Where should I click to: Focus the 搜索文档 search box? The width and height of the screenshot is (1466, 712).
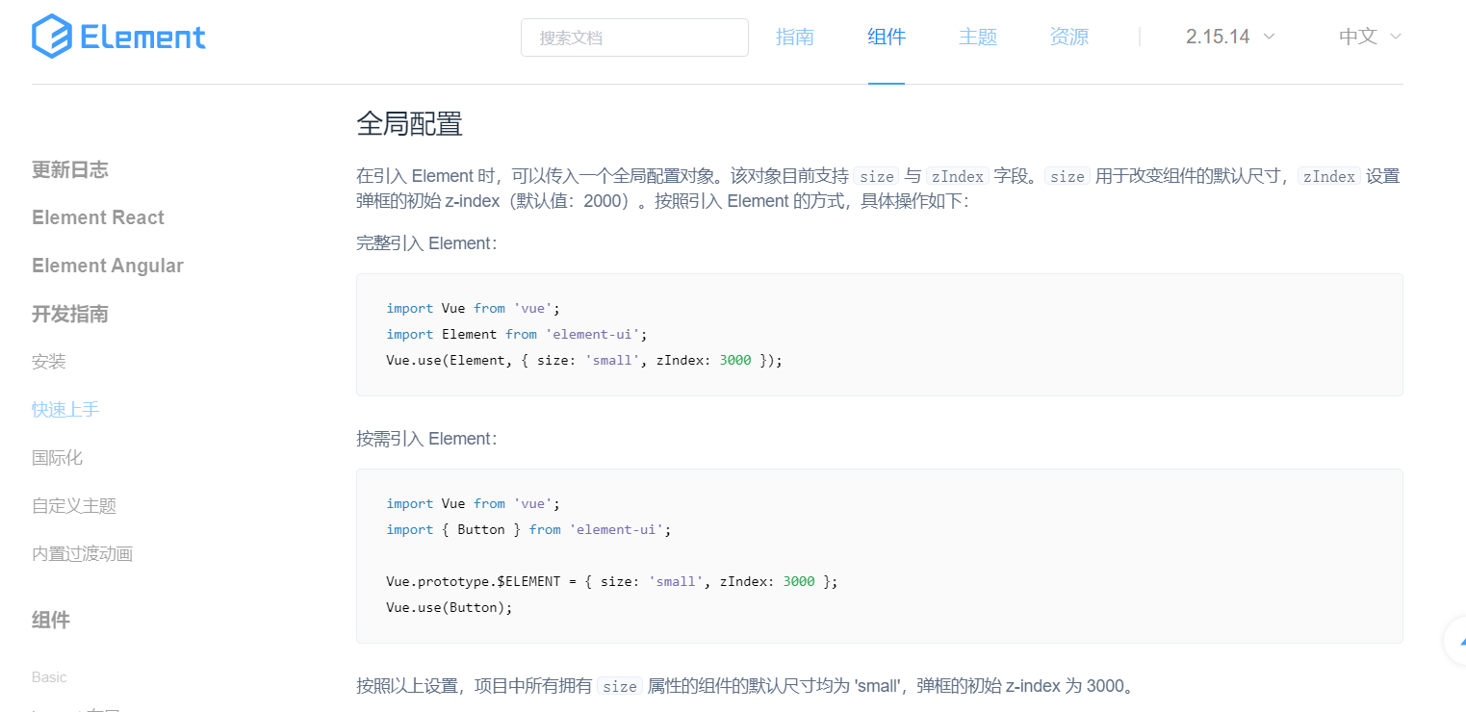coord(634,38)
